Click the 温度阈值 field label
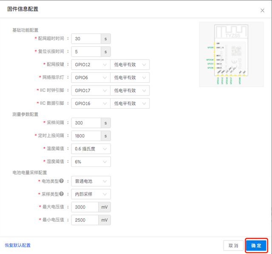The height and width of the screenshot is (254, 272). [x=55, y=148]
